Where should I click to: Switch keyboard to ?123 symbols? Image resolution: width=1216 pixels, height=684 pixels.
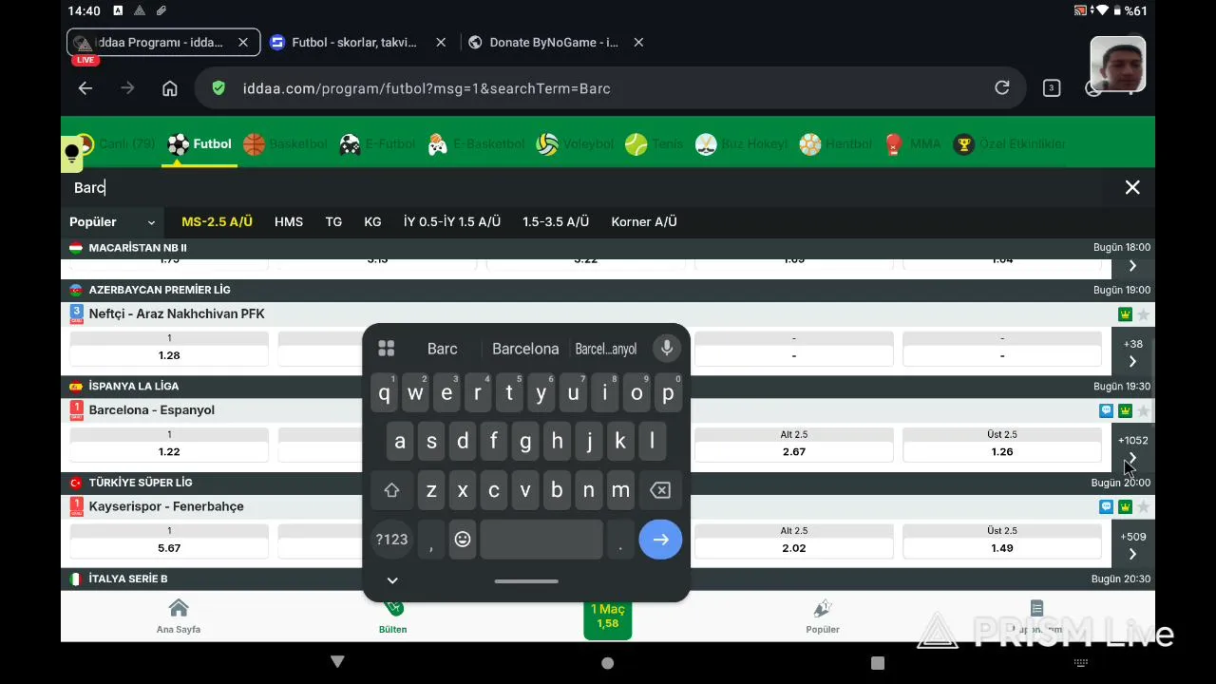click(x=391, y=540)
